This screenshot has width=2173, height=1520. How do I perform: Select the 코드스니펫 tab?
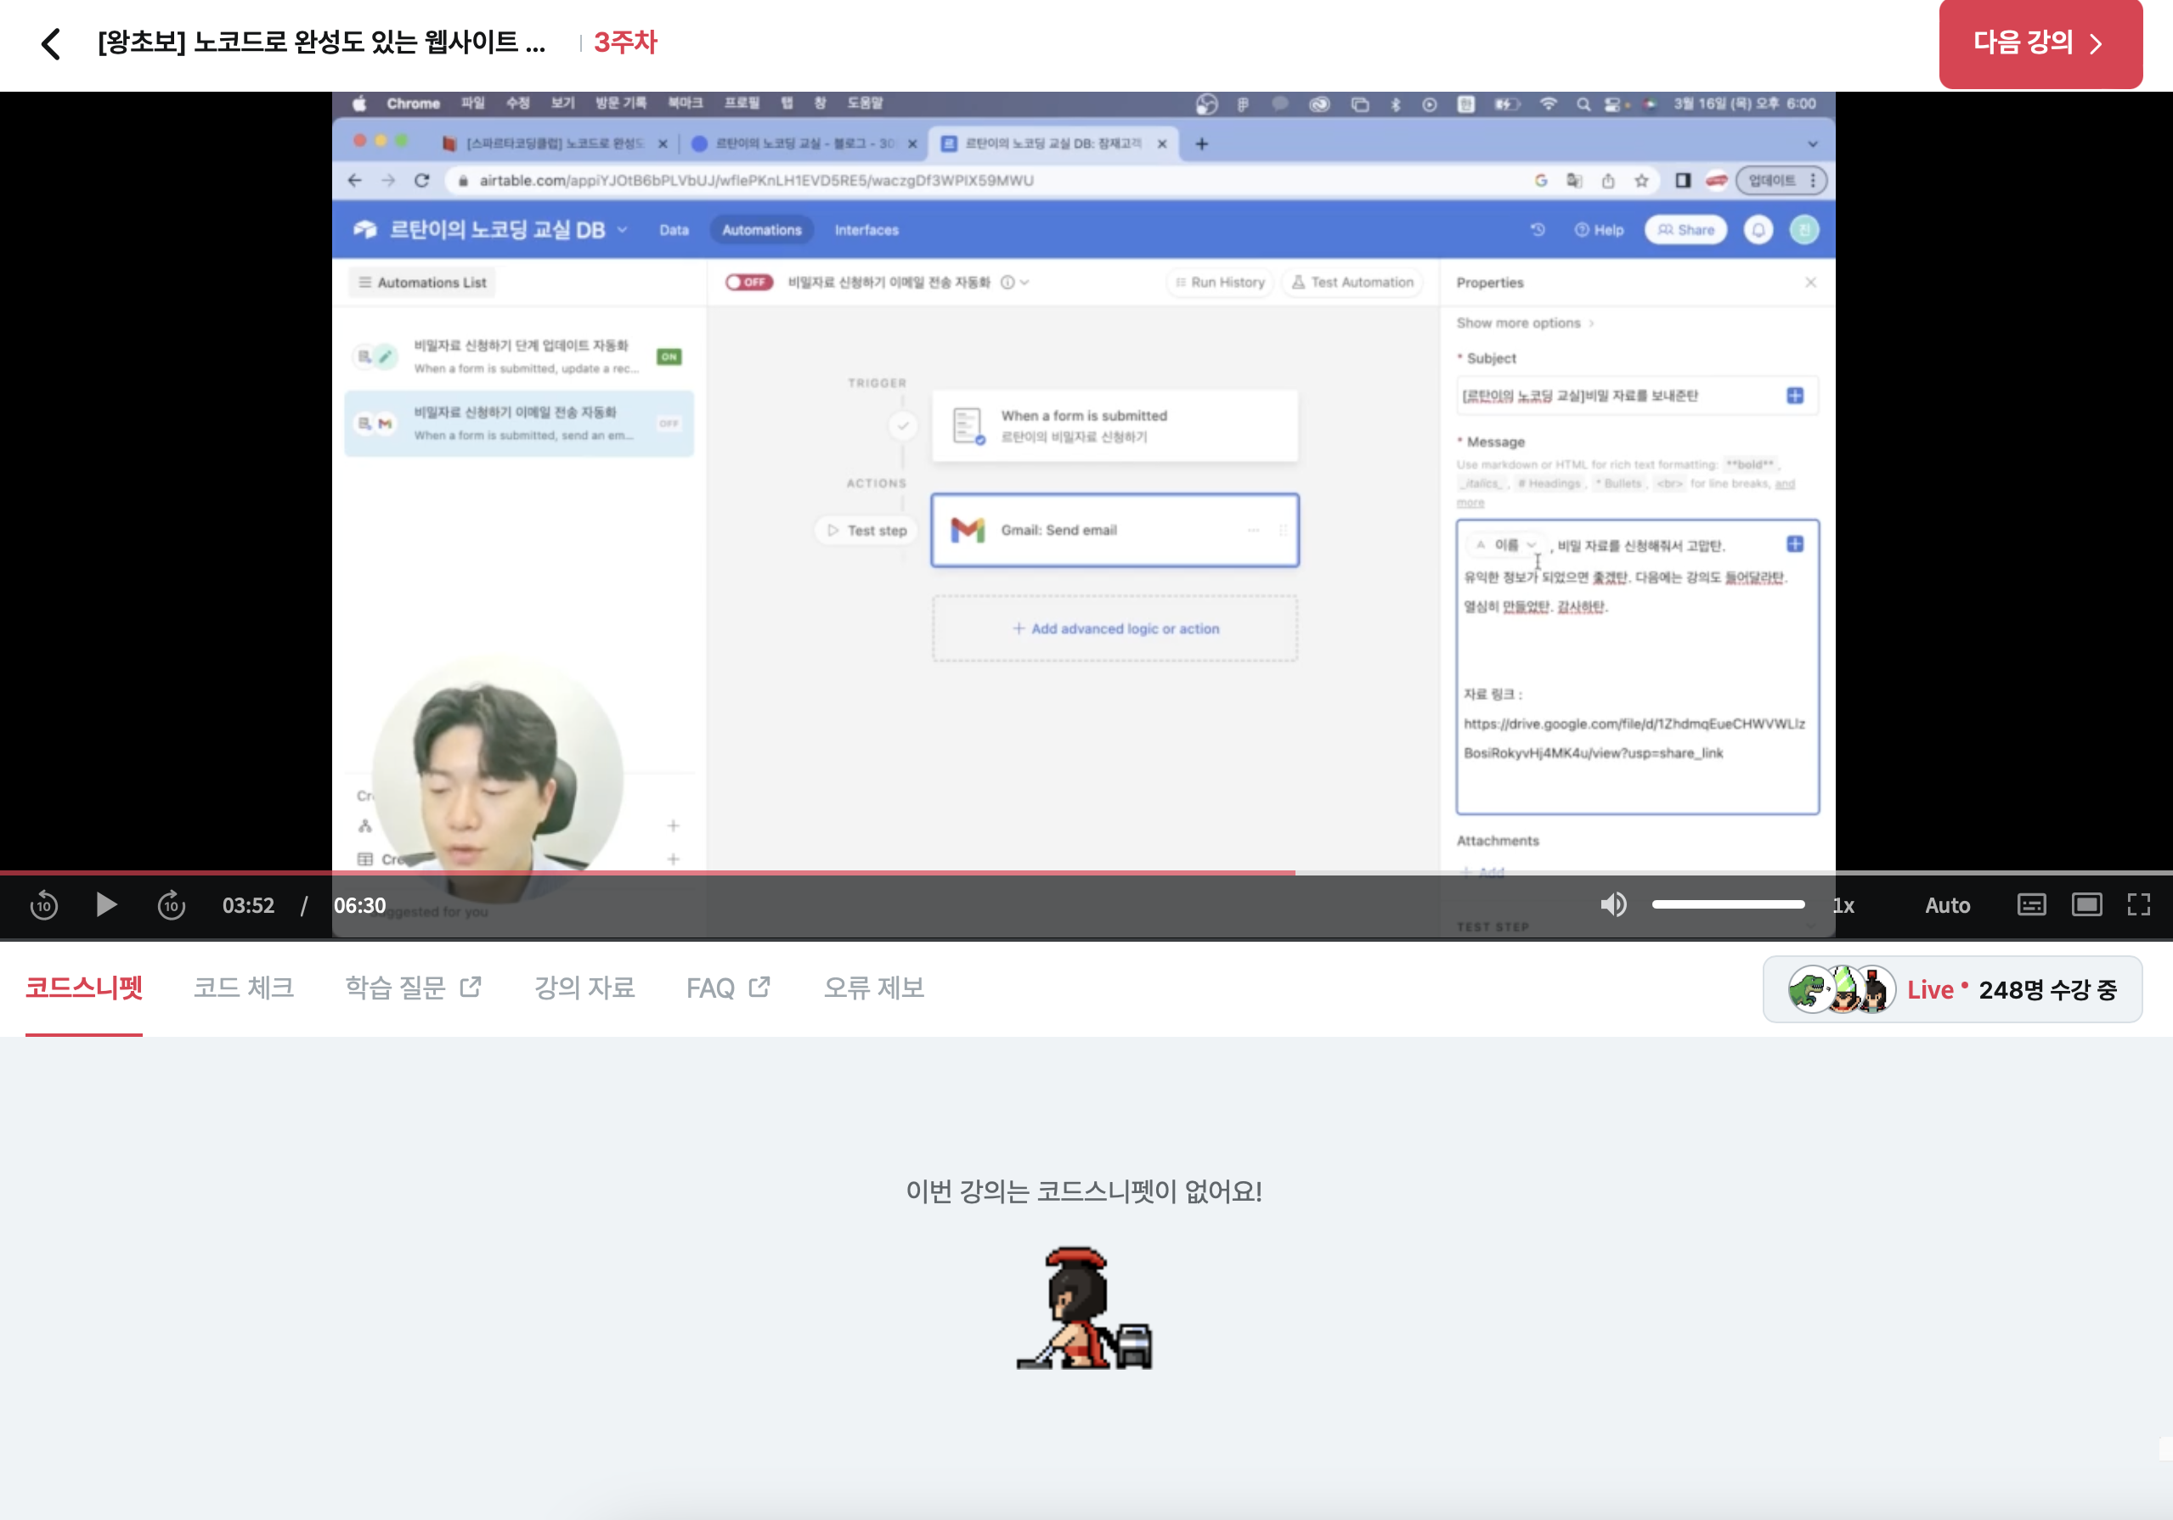[x=84, y=988]
